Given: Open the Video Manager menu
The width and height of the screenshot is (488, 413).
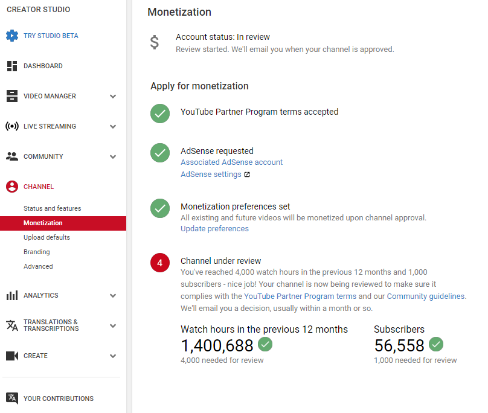Looking at the screenshot, I should 50,96.
